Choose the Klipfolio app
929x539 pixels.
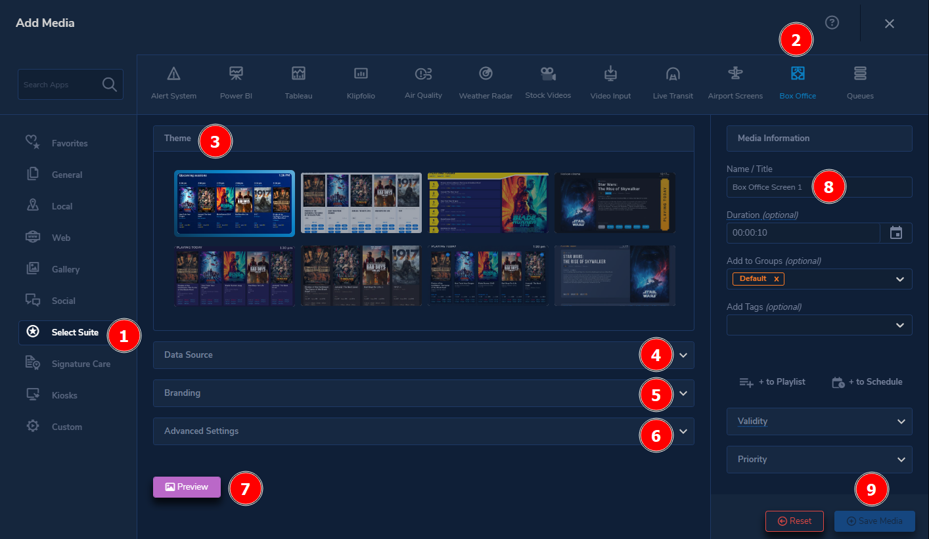click(361, 83)
